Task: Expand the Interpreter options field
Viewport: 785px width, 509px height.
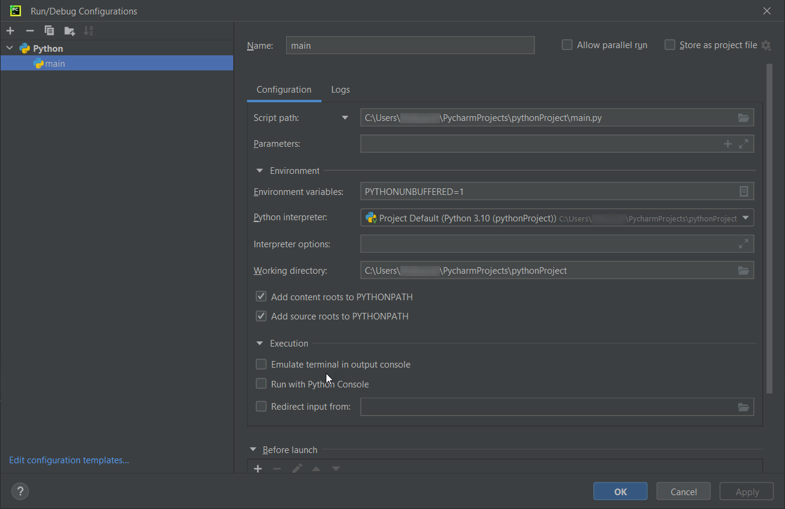Action: coord(744,244)
